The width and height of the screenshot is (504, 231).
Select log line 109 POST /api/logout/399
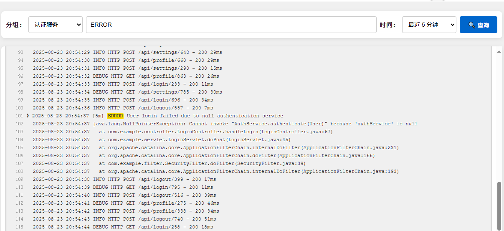[124, 179]
